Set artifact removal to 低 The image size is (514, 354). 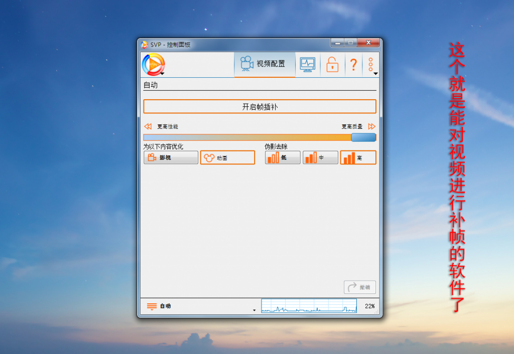coord(283,158)
